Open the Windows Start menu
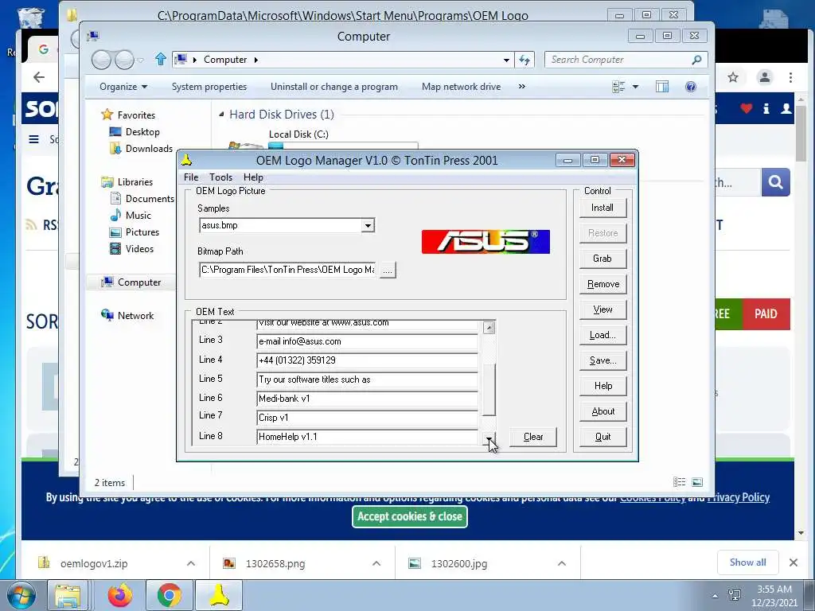 click(x=21, y=595)
